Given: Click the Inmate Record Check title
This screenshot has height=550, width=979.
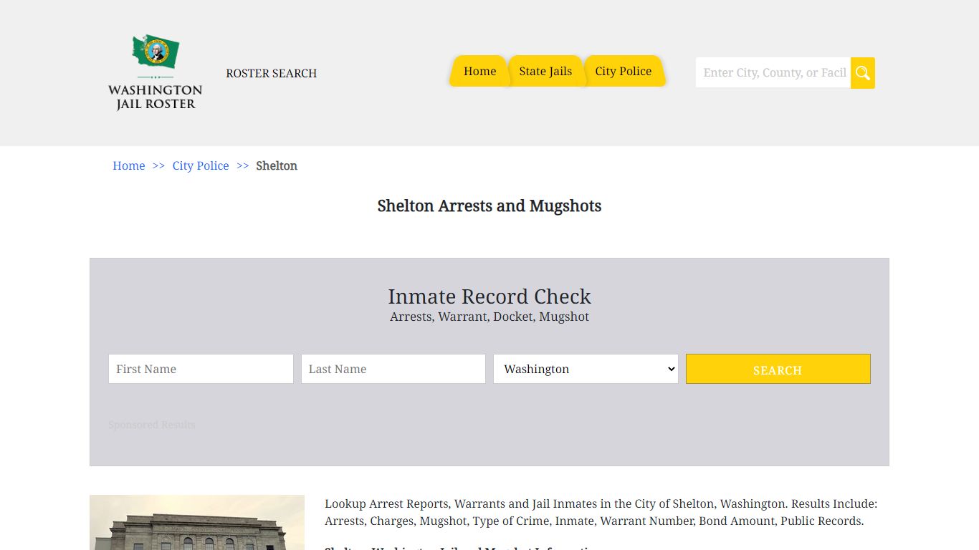Looking at the screenshot, I should pos(489,296).
